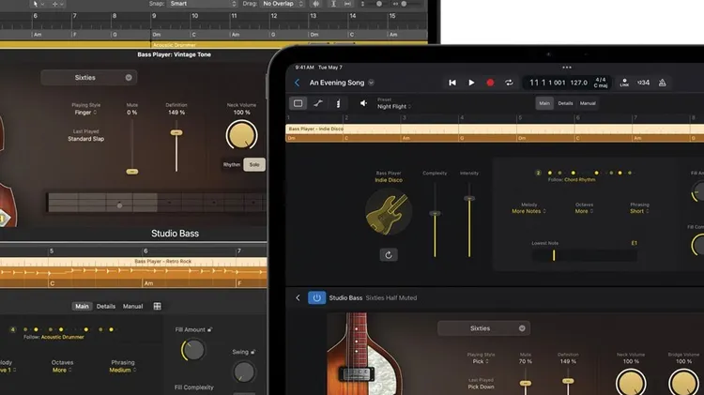This screenshot has width=704, height=395.
Task: Toggle cycle loop mode on iPad
Action: pyautogui.click(x=509, y=83)
